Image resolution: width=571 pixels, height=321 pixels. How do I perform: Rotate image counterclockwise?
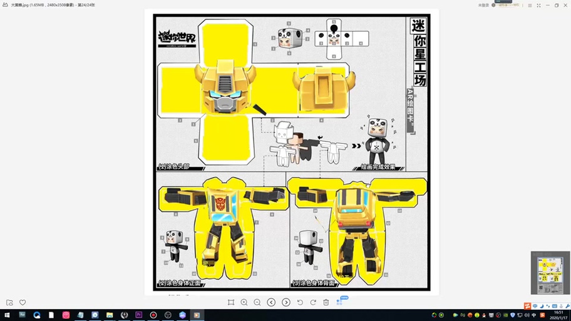click(x=300, y=302)
